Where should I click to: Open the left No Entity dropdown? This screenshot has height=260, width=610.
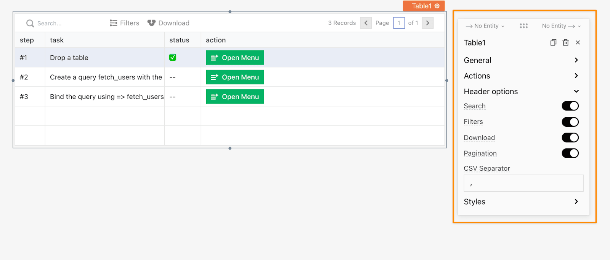[x=485, y=26]
